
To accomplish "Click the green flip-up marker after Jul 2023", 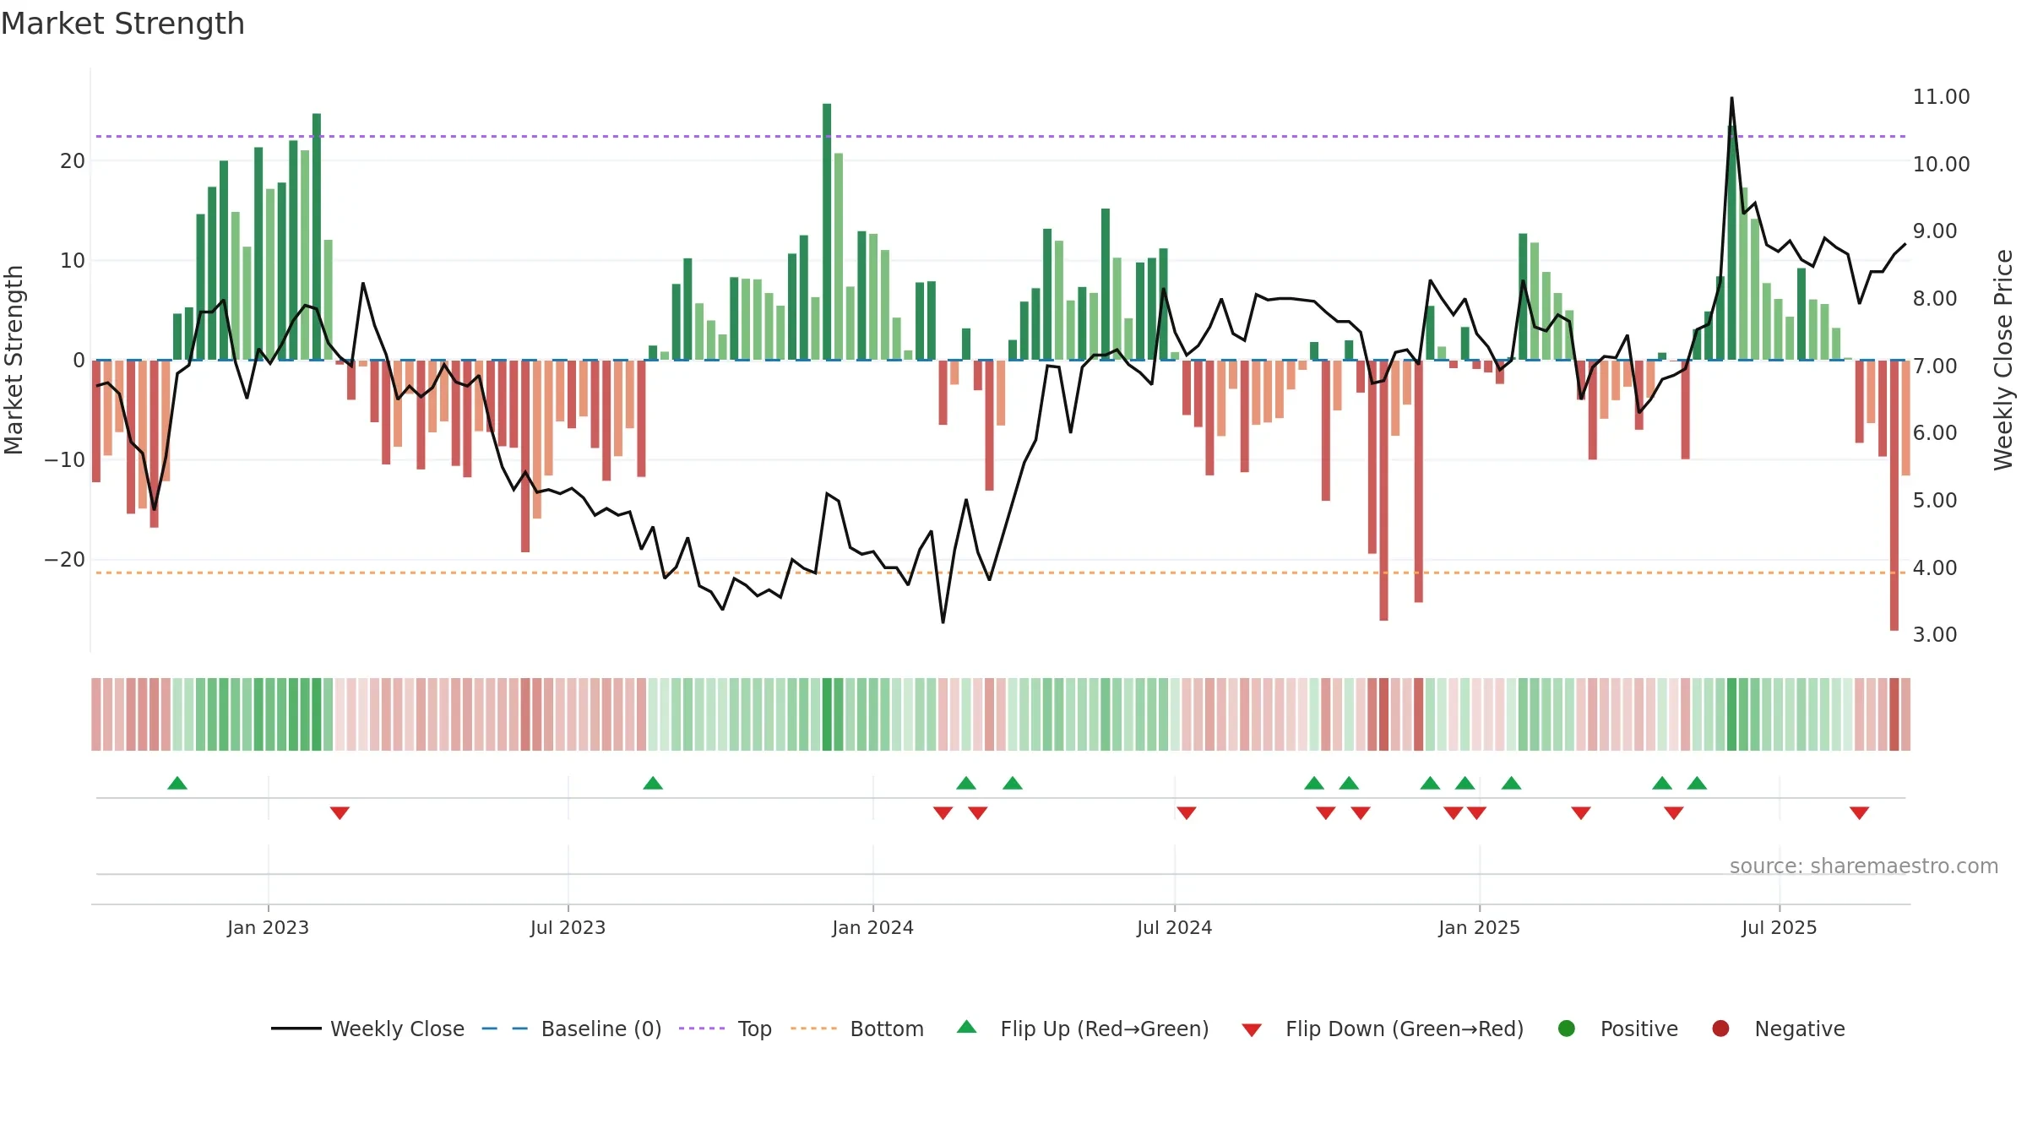I will [653, 783].
